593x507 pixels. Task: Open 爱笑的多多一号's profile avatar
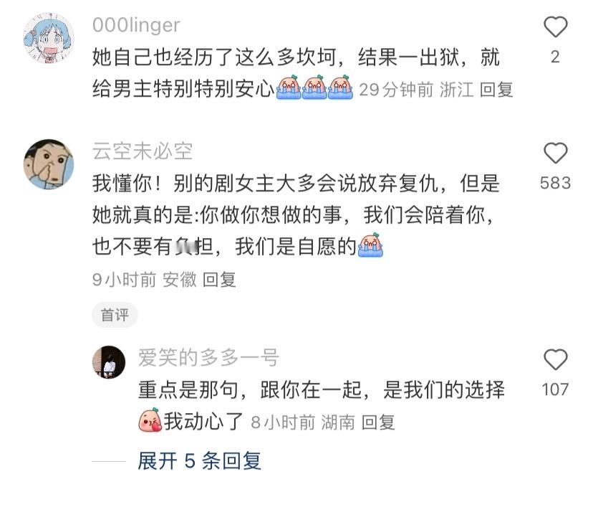(x=109, y=362)
